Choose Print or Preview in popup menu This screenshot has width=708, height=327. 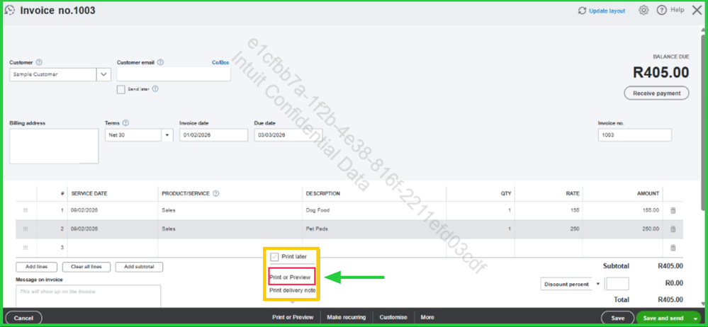point(289,277)
